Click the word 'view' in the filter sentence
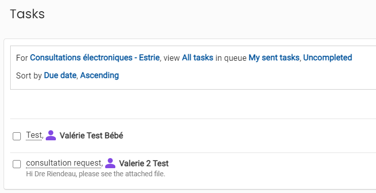 click(172, 58)
